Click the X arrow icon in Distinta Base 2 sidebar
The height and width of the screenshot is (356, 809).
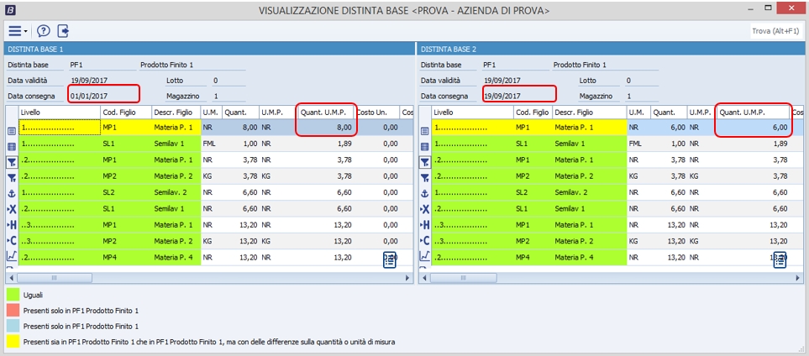(x=424, y=209)
